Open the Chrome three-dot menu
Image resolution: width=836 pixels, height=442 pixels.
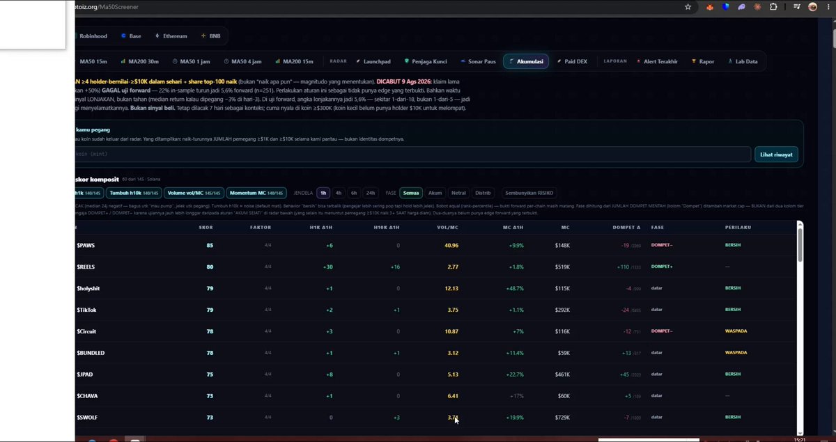point(828,7)
